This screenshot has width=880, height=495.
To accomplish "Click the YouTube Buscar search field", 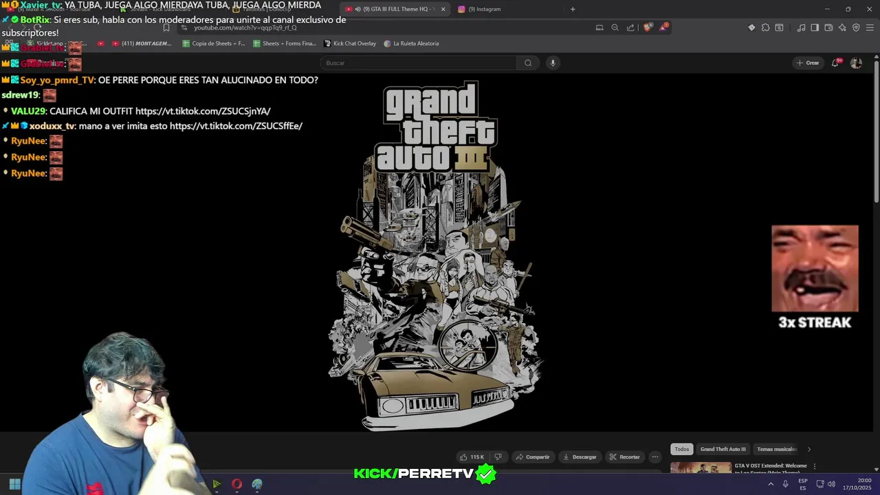I will [418, 63].
